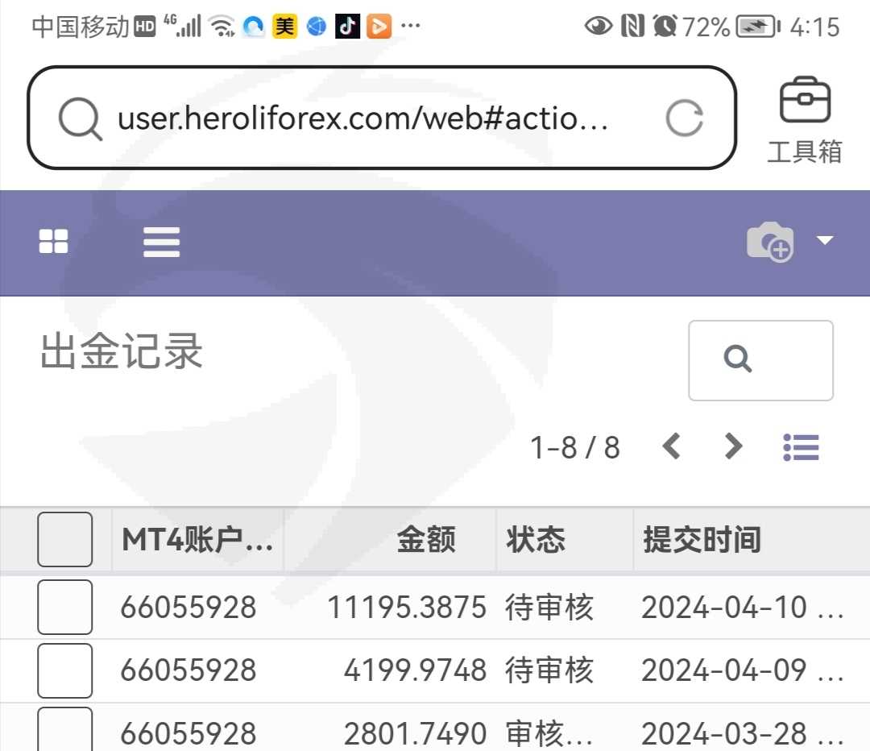Tap the NFC status icon
Viewport: 870px width, 751px height.
[x=632, y=26]
